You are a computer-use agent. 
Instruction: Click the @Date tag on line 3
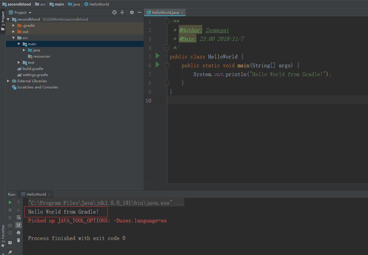tap(188, 39)
